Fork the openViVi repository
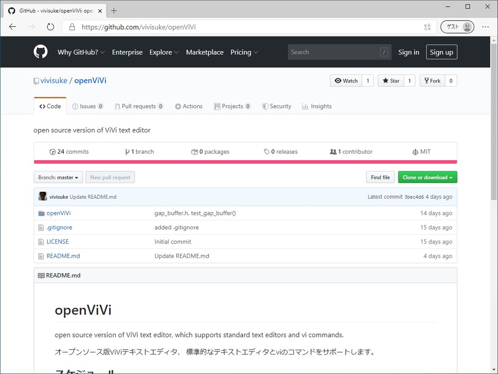498x374 pixels. tap(432, 81)
